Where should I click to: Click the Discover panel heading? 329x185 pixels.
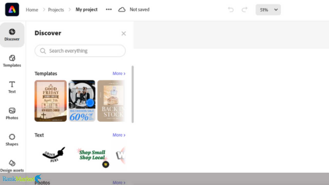pos(48,33)
